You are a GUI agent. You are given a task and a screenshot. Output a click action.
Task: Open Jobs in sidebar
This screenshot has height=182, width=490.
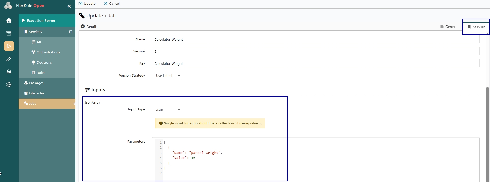coord(47,103)
